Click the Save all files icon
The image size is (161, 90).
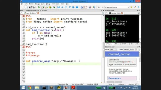pos(34,7)
